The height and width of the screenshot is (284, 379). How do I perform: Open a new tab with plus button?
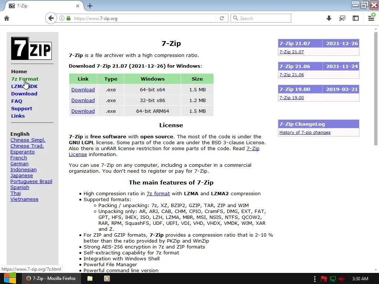tap(90, 6)
